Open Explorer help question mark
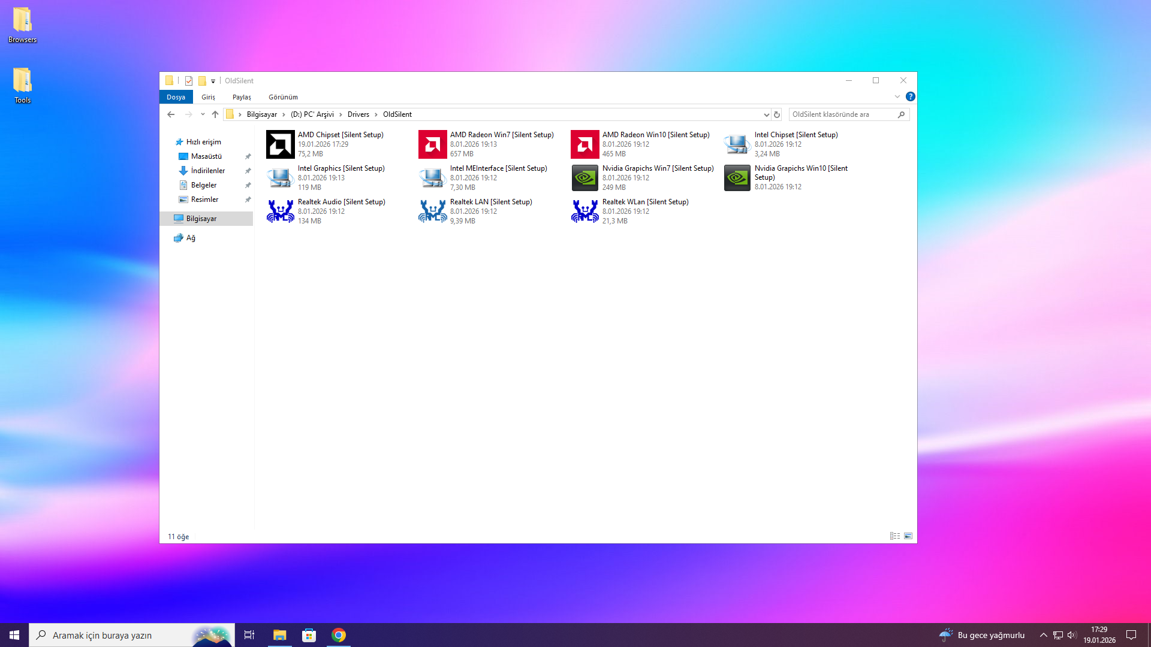Viewport: 1151px width, 647px height. pyautogui.click(x=910, y=96)
